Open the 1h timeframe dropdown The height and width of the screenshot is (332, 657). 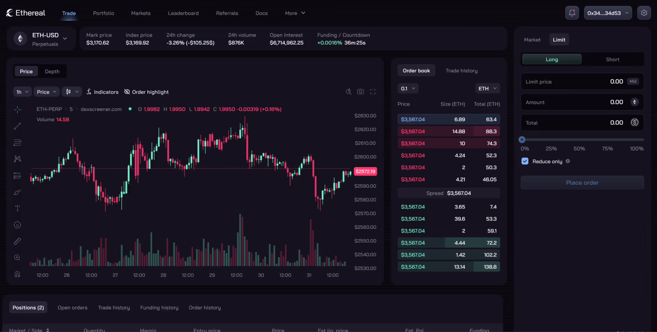22,92
